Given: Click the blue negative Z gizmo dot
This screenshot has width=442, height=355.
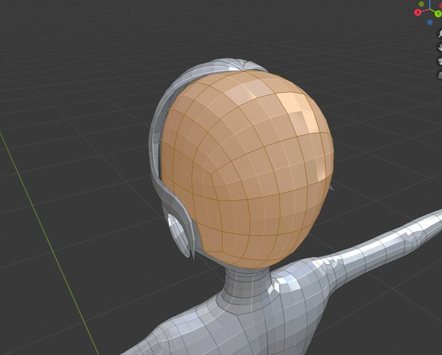Looking at the screenshot, I should 430,22.
